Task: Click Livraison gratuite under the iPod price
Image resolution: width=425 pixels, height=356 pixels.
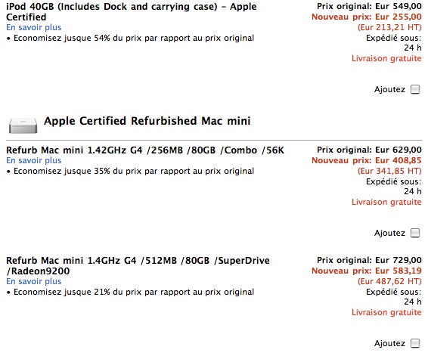Action: click(386, 58)
